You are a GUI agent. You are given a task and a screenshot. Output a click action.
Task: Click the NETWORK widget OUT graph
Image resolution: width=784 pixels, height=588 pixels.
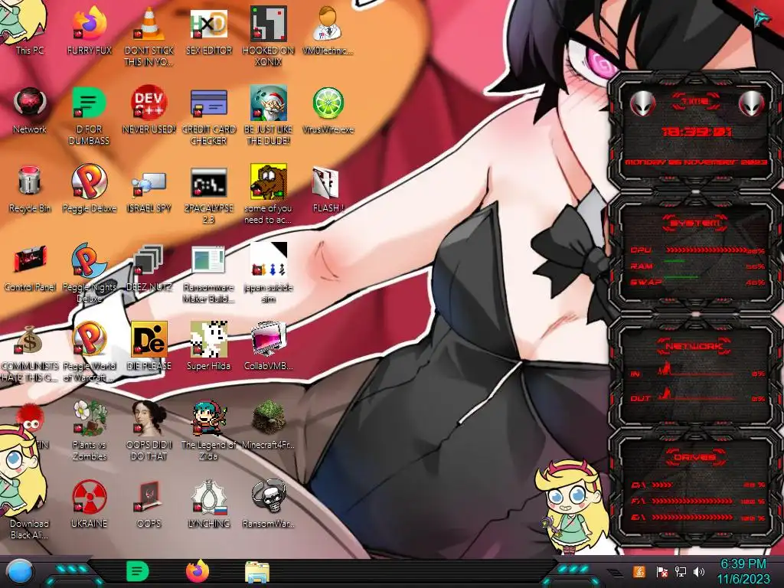click(x=695, y=396)
